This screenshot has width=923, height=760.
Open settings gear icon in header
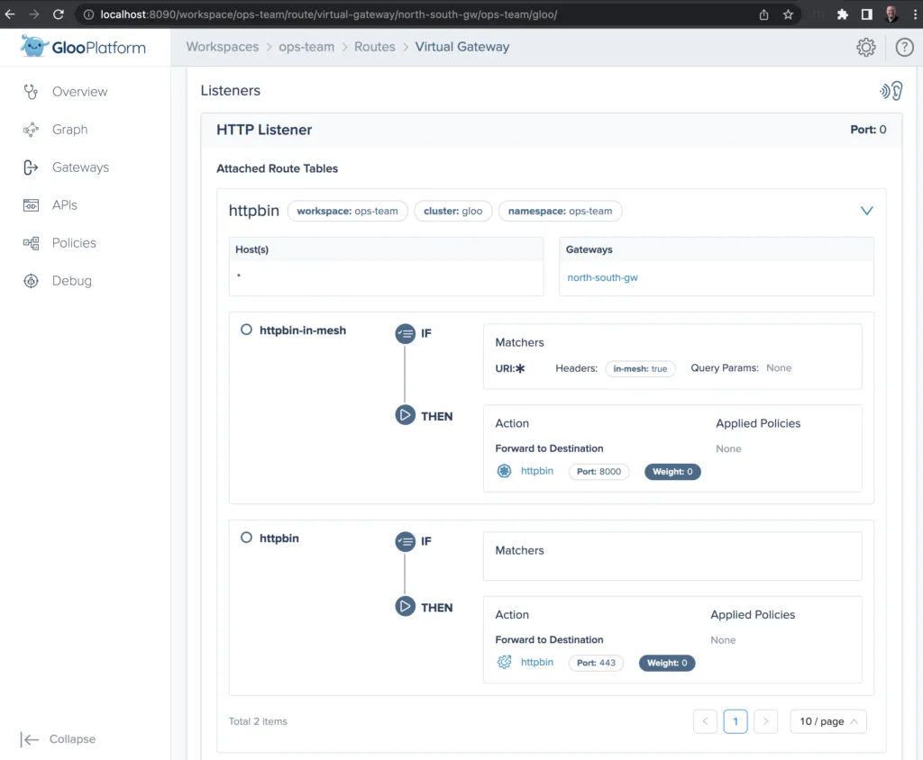[x=866, y=47]
